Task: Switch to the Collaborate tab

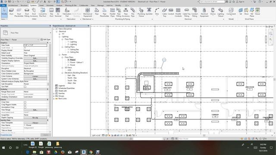Action: click(84, 6)
